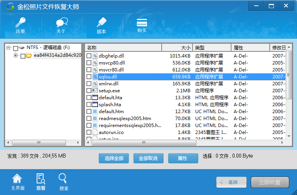Collapse the NTFS logical disk node
Viewport: 297px width, 195px height.
(x=8, y=47)
